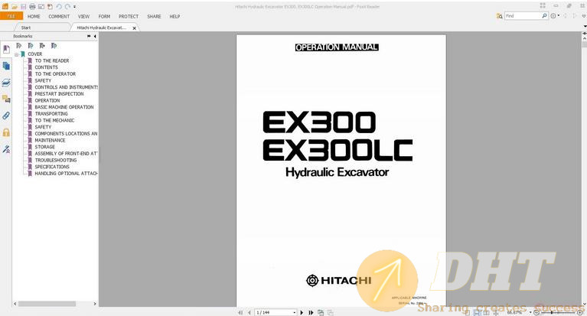Go to the last page button
587x316 pixels.
[x=311, y=312]
